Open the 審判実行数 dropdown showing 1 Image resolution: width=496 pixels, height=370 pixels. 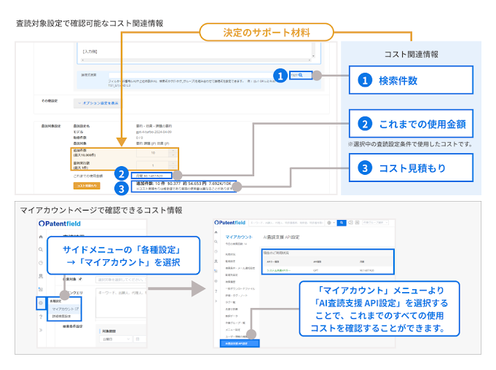tap(154, 165)
